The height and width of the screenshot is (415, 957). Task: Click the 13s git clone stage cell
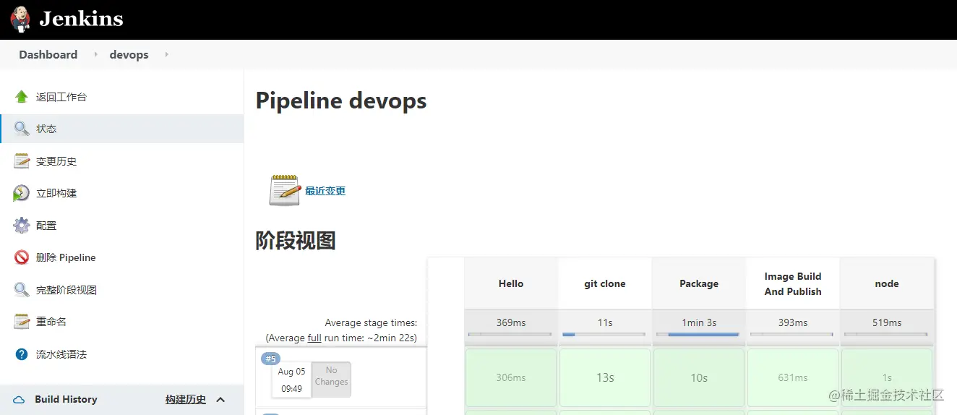(x=605, y=377)
